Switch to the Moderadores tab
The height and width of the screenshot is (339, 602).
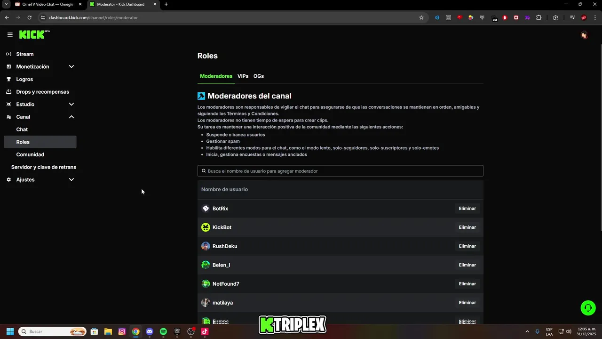pyautogui.click(x=216, y=76)
